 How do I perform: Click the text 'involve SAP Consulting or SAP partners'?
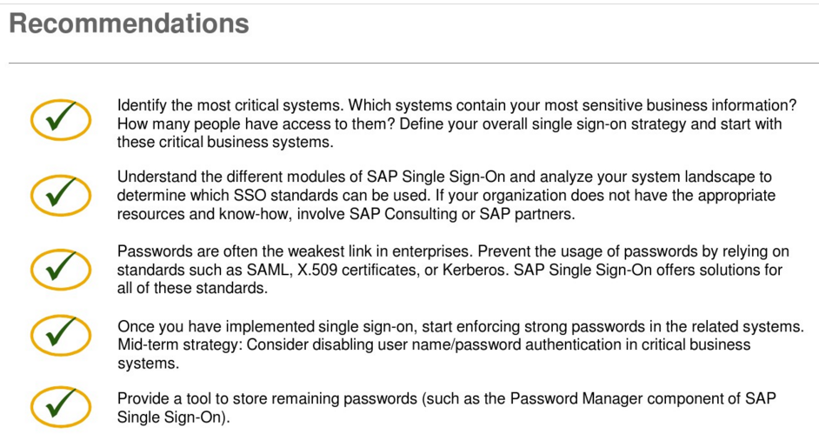pyautogui.click(x=436, y=214)
